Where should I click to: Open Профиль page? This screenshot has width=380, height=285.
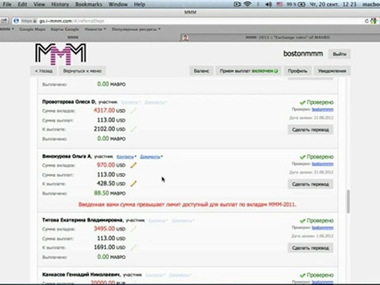[x=297, y=71]
